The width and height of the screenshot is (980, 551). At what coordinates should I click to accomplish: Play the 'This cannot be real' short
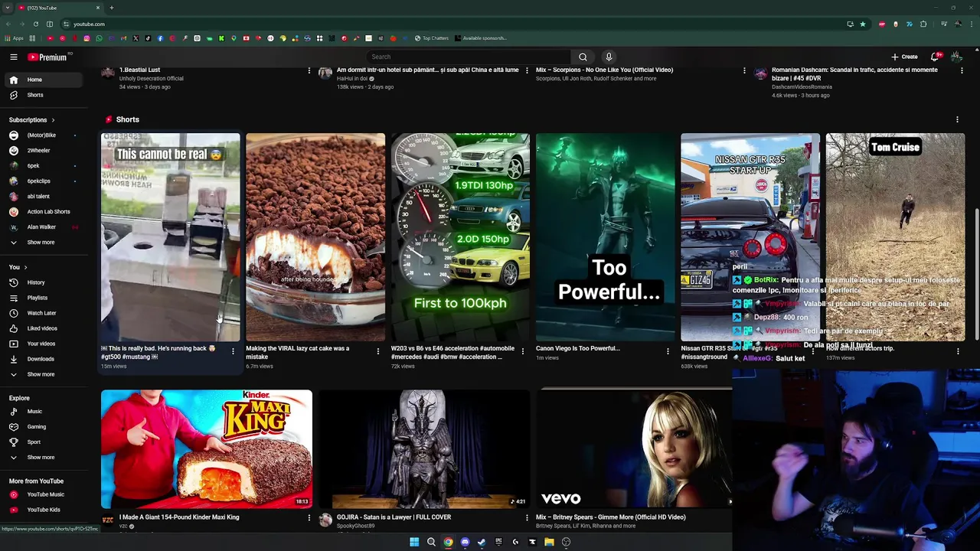point(171,237)
